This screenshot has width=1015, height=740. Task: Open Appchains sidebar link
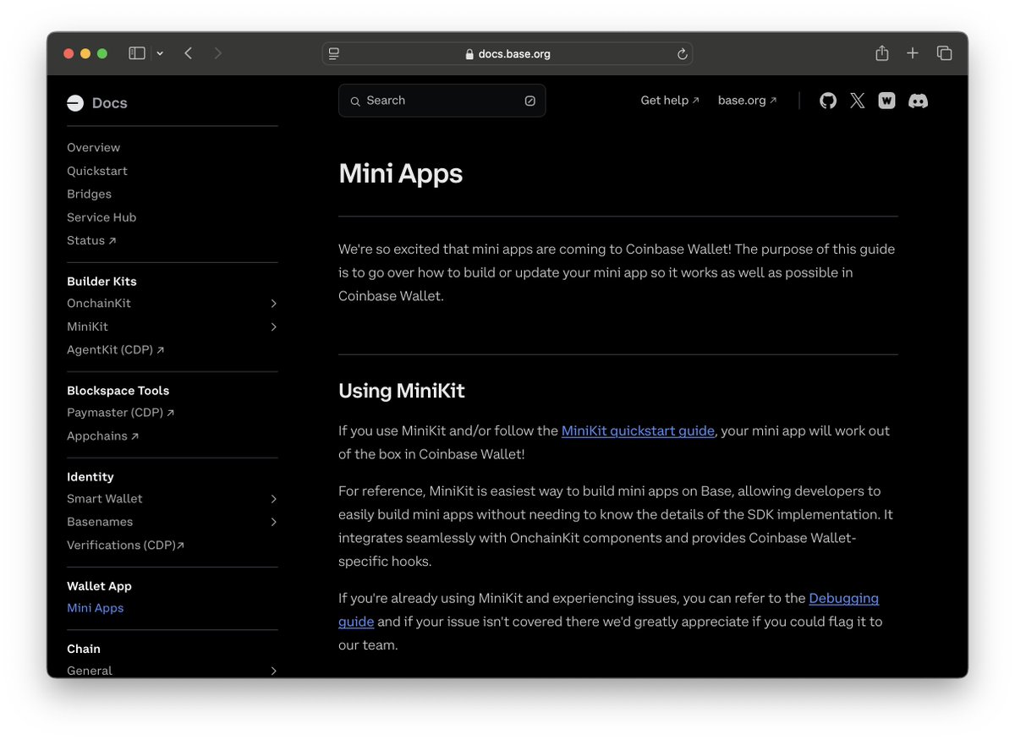click(x=103, y=436)
